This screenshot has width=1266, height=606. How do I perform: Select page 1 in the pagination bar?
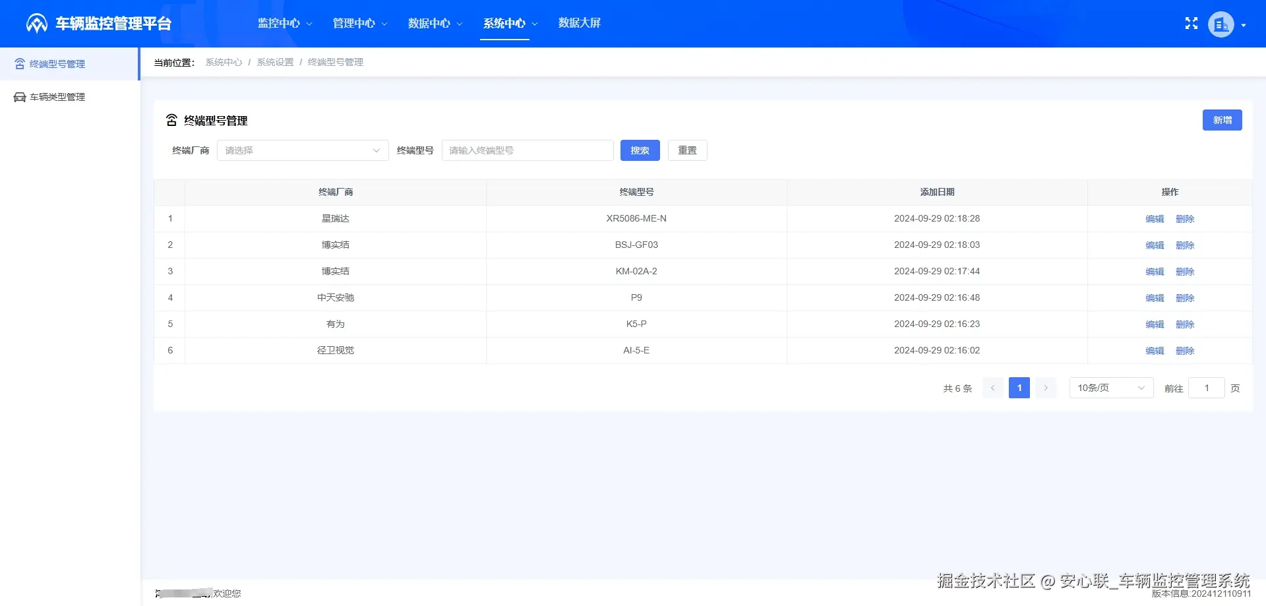click(1019, 388)
